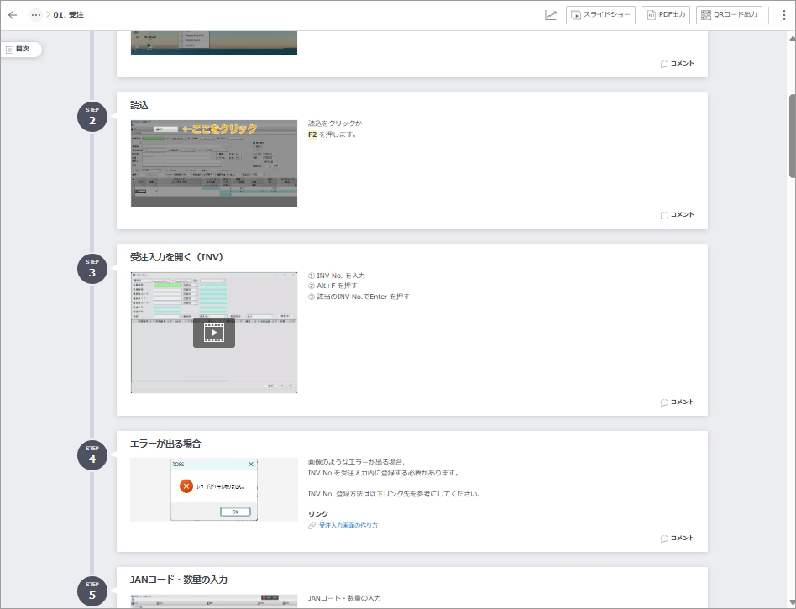Click コメント under the top step card
This screenshot has height=609, width=796.
tap(678, 64)
